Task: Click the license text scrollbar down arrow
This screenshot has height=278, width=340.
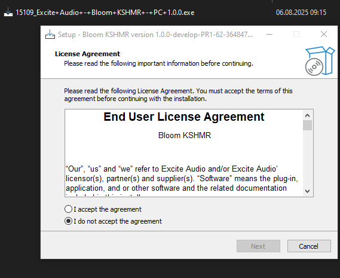Action: tap(307, 191)
